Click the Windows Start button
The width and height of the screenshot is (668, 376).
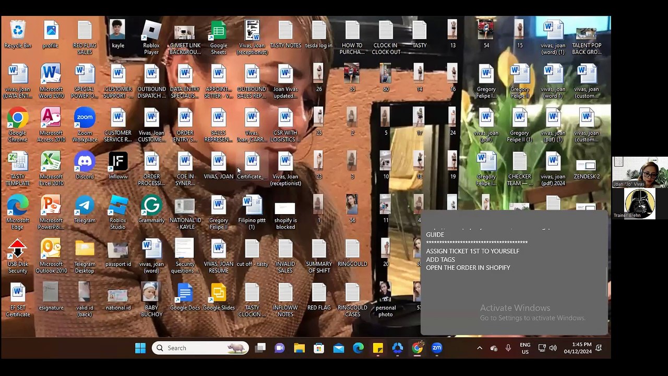point(140,348)
